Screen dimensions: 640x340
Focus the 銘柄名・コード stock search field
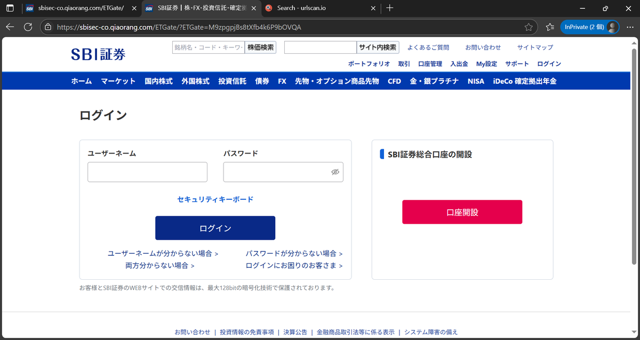208,47
